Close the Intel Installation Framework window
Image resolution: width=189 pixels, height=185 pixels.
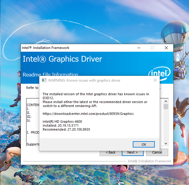tap(166, 48)
